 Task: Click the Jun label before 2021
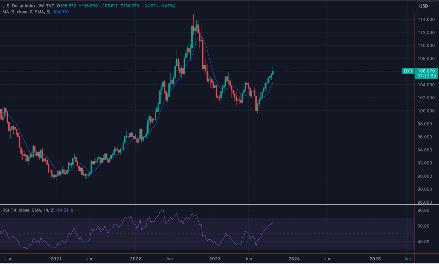click(x=10, y=259)
